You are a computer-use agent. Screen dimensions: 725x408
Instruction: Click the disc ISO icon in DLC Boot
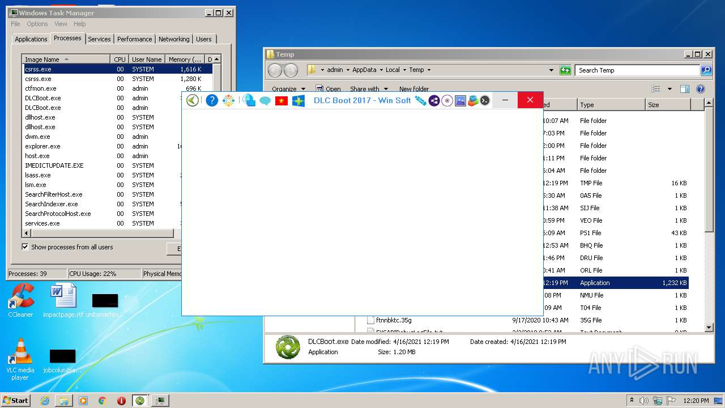tap(447, 100)
